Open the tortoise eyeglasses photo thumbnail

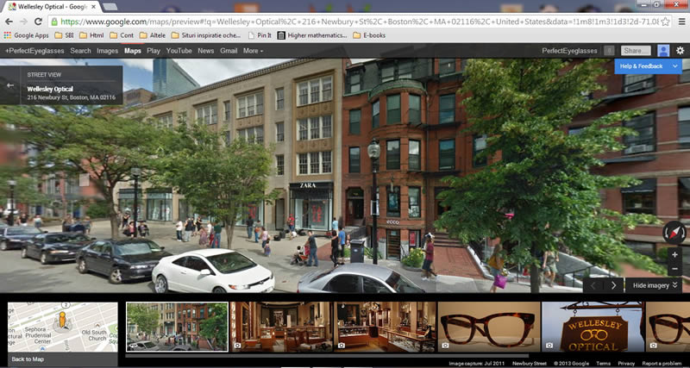point(489,327)
